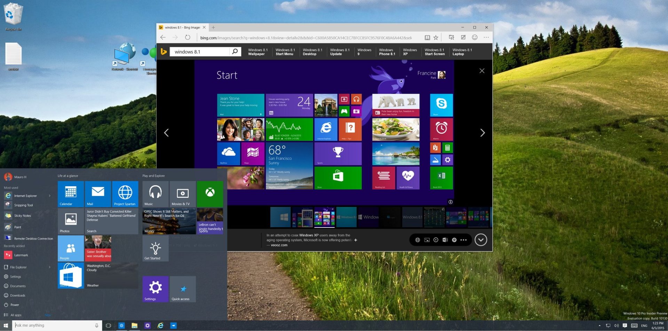View the source page via globe icon

click(417, 240)
